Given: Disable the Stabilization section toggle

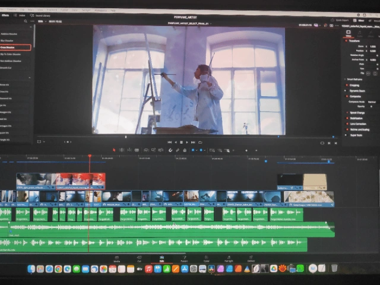Looking at the screenshot, I should coord(347,118).
